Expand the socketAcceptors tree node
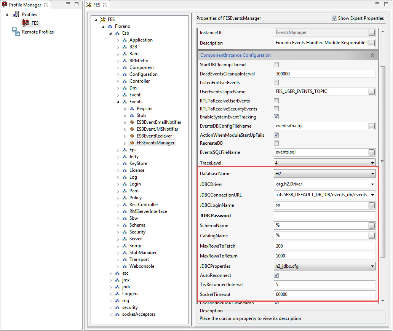Screen dimensions: 393x331 pos(110,315)
